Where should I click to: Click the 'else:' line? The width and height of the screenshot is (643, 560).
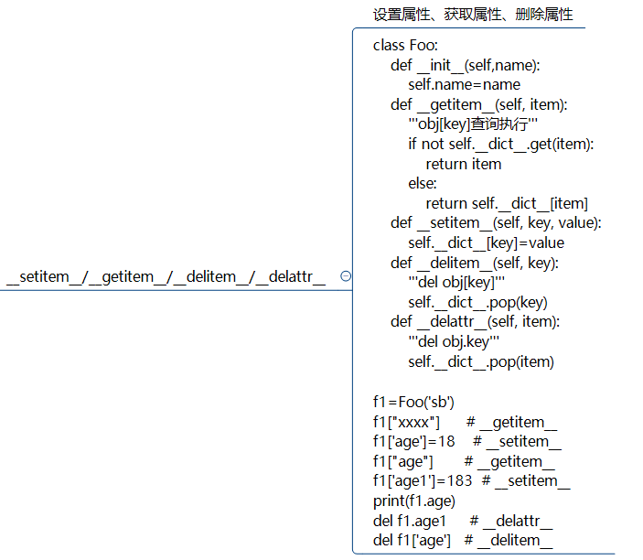pyautogui.click(x=422, y=183)
